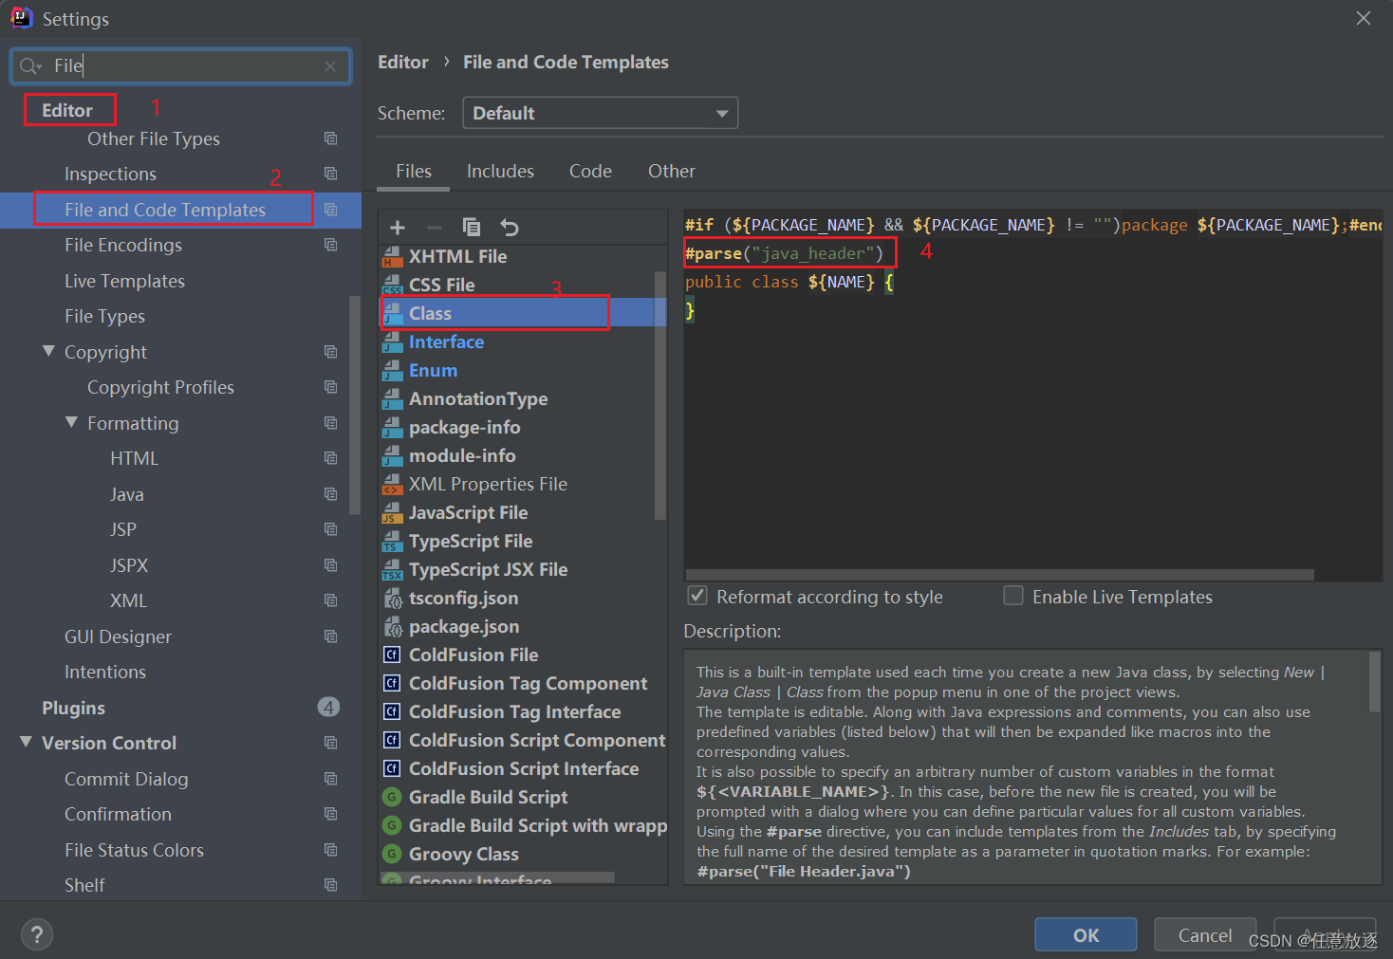Screen dimensions: 1393x959
Task: Click the search magnifier icon
Action: (29, 65)
